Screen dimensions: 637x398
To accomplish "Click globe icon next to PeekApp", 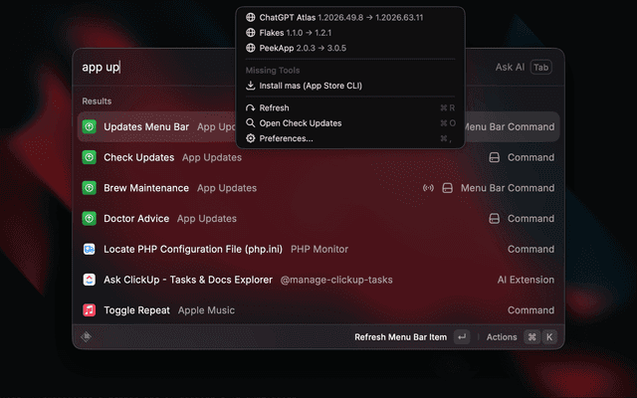I will [x=251, y=48].
